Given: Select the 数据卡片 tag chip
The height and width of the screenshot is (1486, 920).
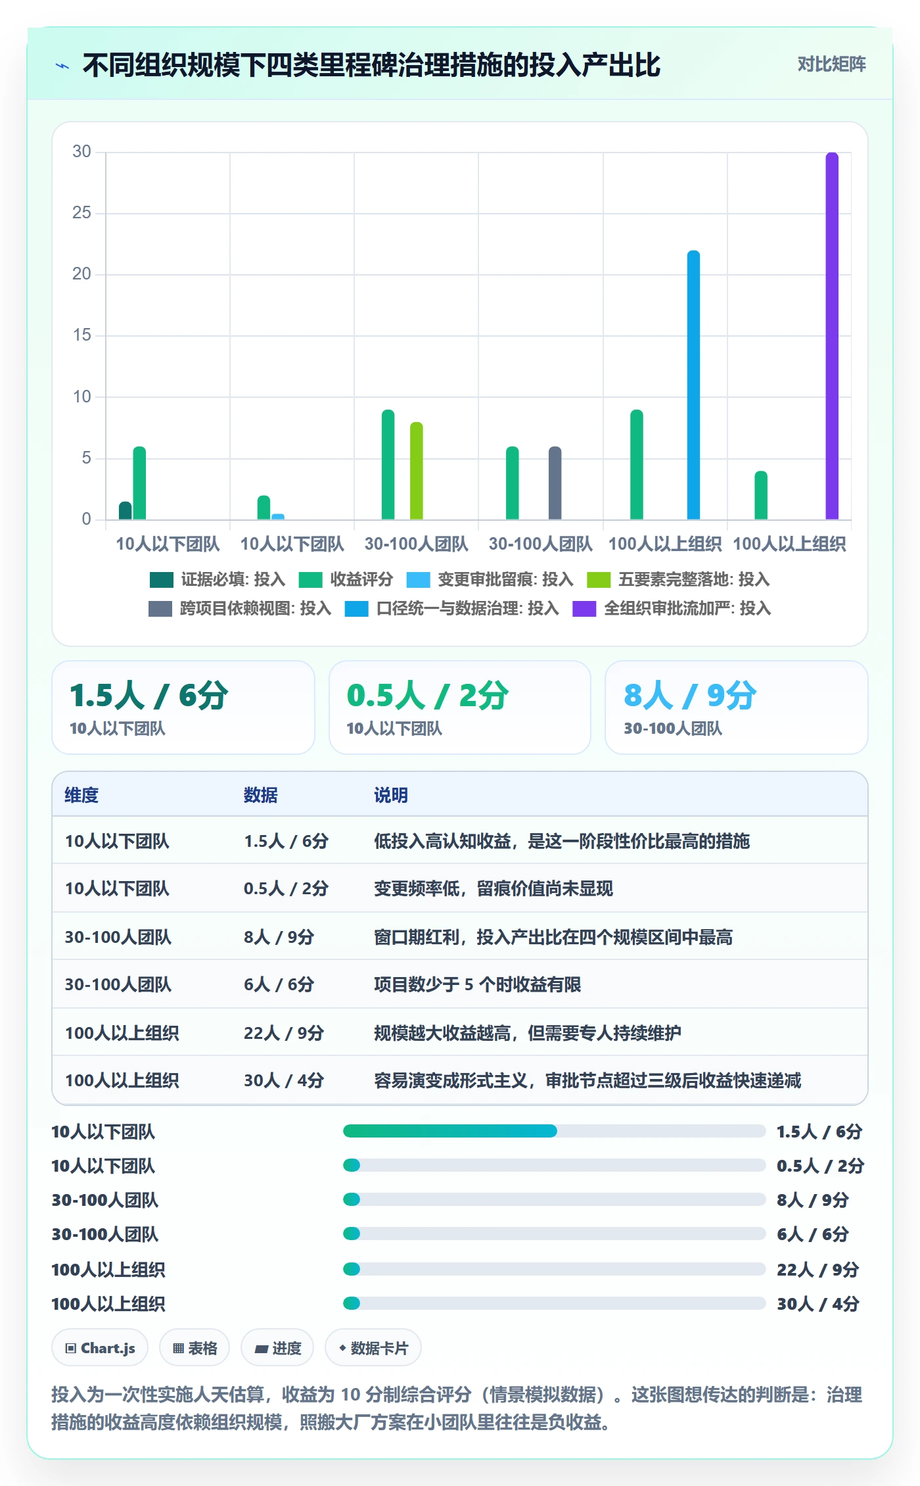Looking at the screenshot, I should point(373,1348).
